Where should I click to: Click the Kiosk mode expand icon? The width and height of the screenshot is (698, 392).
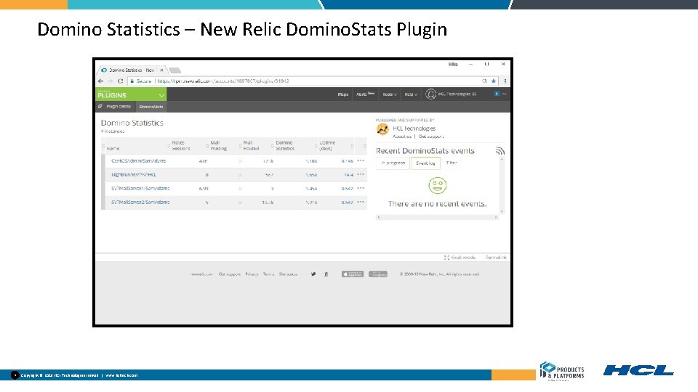pos(446,257)
